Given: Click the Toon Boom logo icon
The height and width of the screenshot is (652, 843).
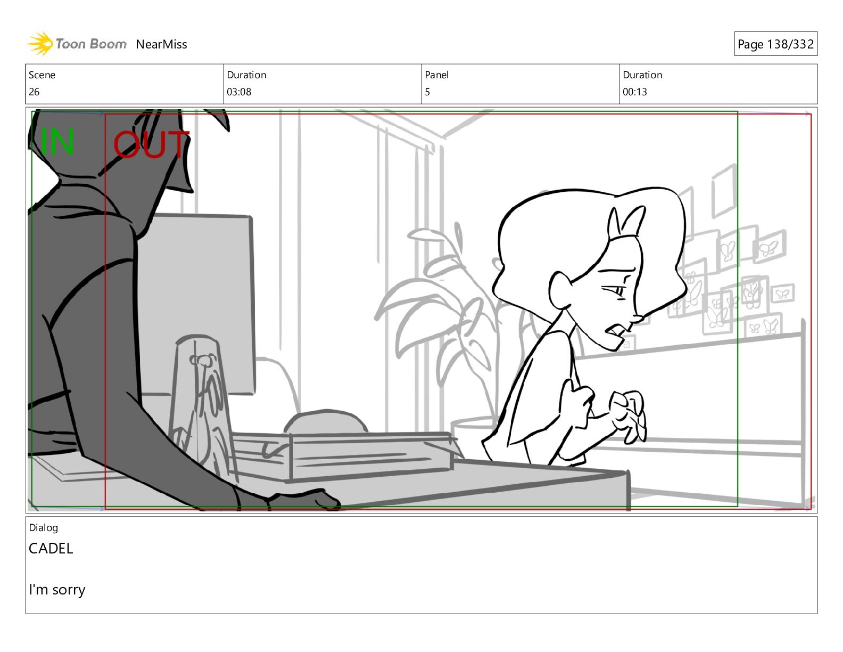Looking at the screenshot, I should pyautogui.click(x=40, y=44).
